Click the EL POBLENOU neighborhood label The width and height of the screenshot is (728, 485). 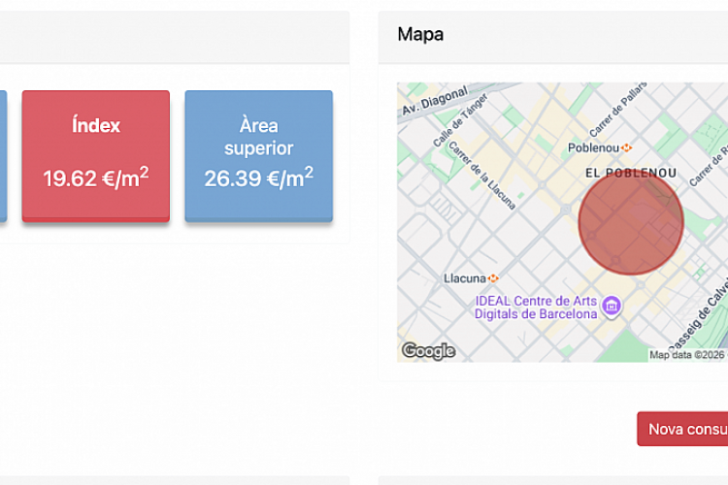[631, 173]
